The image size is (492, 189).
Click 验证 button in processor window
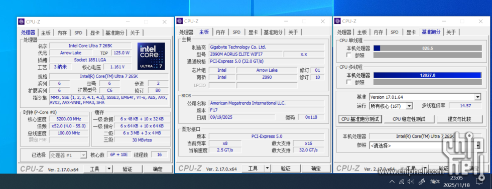click(128, 169)
